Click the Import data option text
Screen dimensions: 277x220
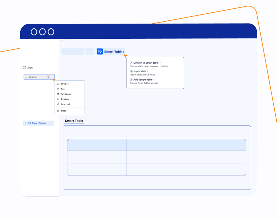(140, 71)
